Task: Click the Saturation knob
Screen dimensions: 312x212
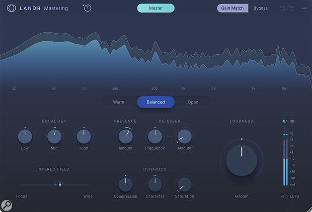Action: click(184, 184)
